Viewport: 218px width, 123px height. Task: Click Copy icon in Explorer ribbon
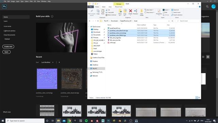(x=98, y=12)
